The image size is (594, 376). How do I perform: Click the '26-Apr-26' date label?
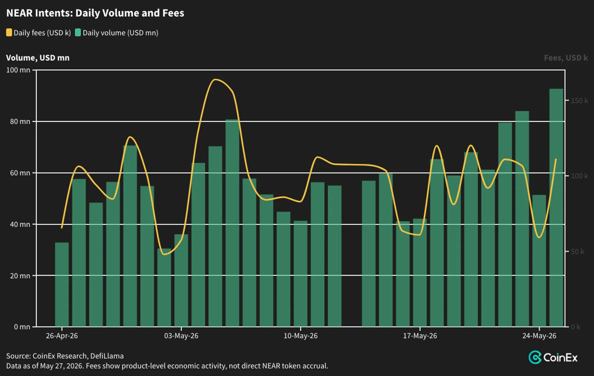(62, 336)
